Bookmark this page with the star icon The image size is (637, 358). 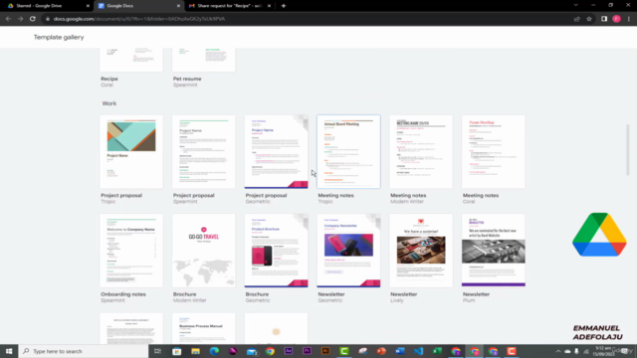(589, 19)
